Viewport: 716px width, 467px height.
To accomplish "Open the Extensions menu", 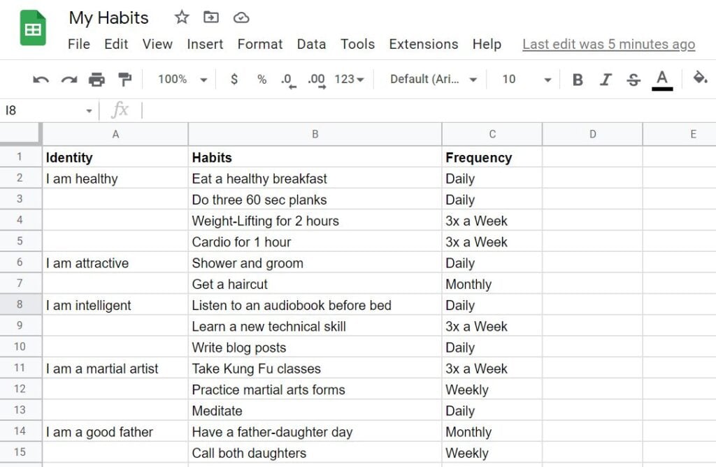I will [423, 44].
